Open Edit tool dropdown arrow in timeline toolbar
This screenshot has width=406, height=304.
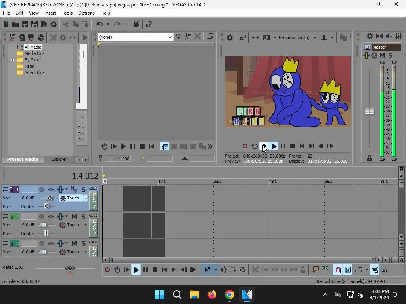point(216,270)
